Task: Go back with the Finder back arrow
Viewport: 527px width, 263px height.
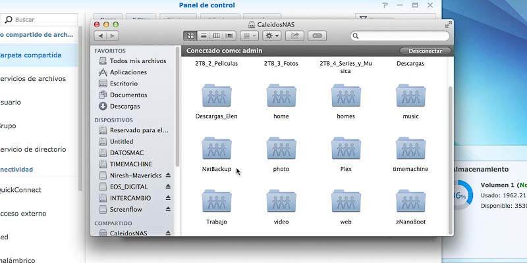Action: [100, 36]
